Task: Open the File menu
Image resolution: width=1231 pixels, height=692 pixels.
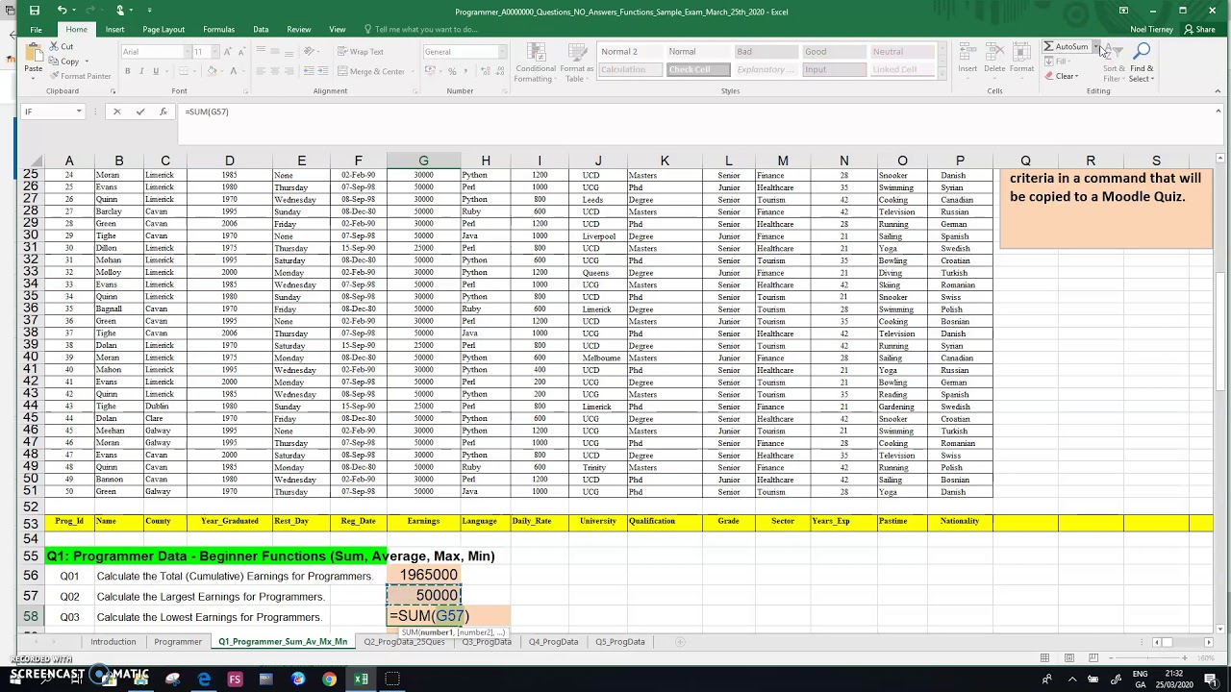Action: click(36, 30)
